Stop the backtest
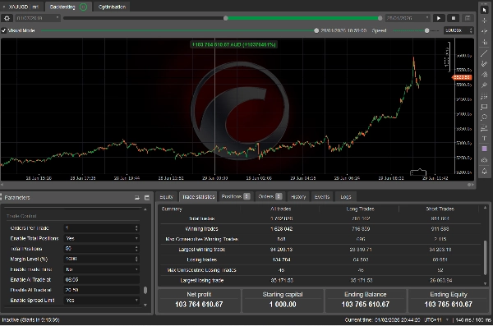 coord(454,18)
